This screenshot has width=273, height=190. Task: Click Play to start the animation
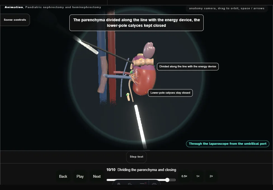pyautogui.click(x=80, y=176)
